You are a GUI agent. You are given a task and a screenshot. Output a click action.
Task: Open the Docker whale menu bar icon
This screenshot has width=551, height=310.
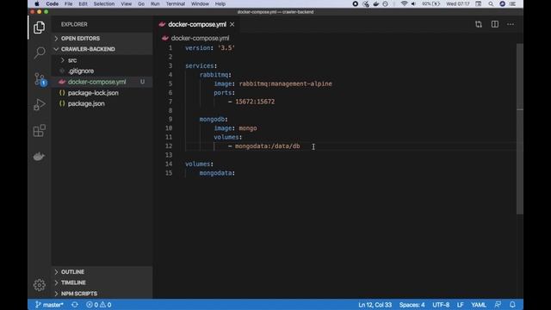[x=375, y=3]
